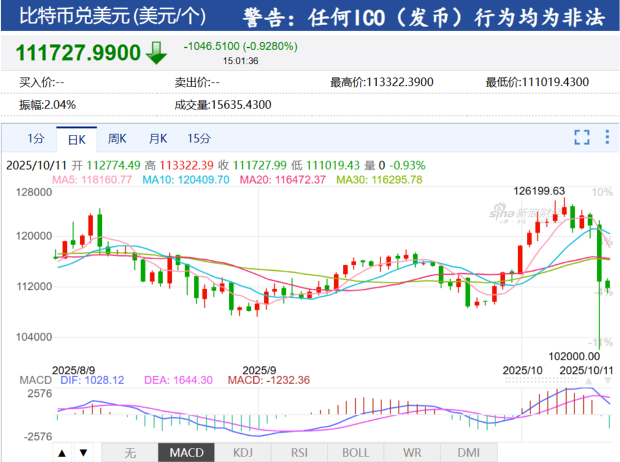Show the WR indicator

click(x=412, y=453)
